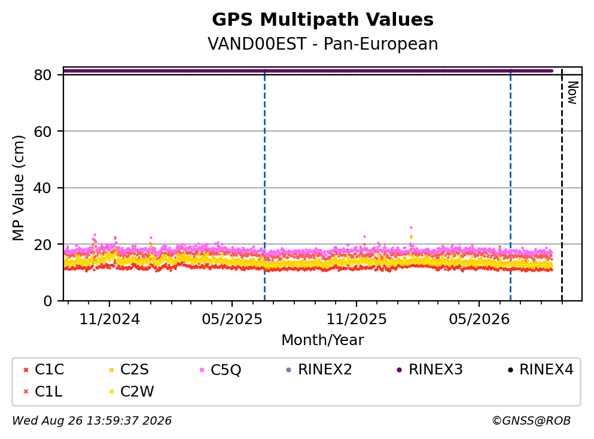Select the 05/2025 x-axis label
The image size is (594, 439).
pos(232,319)
